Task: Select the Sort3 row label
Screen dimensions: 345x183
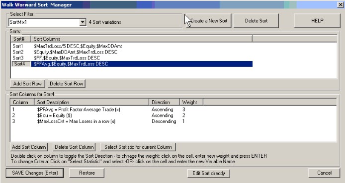Action: pyautogui.click(x=18, y=58)
